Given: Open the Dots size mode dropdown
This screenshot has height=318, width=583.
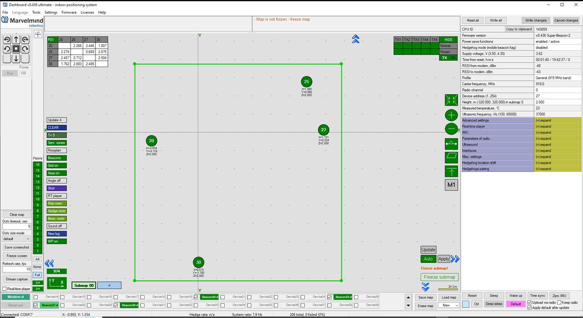Looking at the screenshot, I should tap(16, 239).
